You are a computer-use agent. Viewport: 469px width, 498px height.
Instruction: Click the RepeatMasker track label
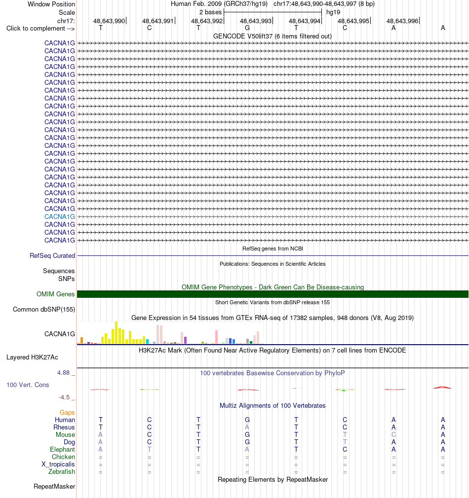tap(54, 487)
